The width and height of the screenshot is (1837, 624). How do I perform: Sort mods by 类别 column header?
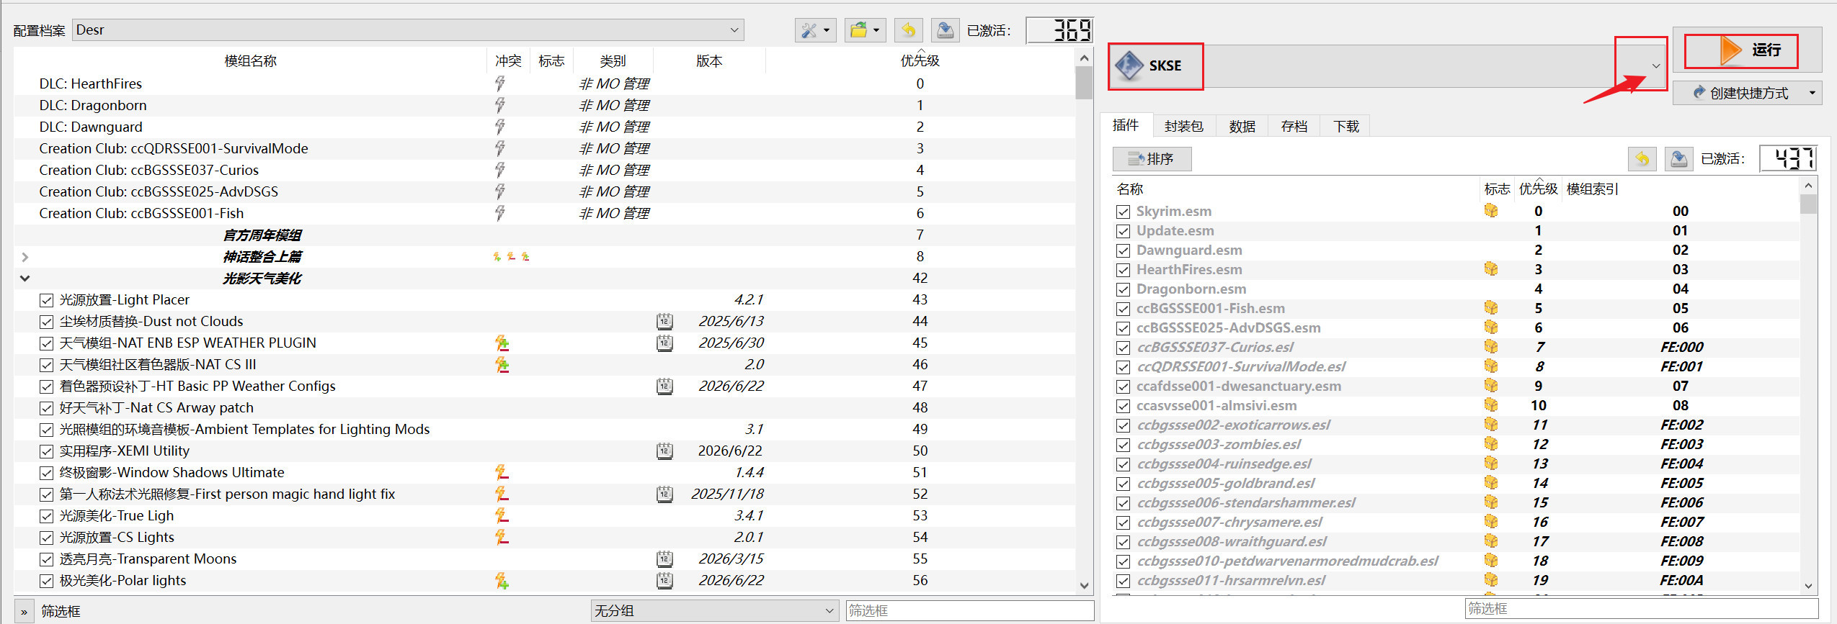[x=613, y=61]
